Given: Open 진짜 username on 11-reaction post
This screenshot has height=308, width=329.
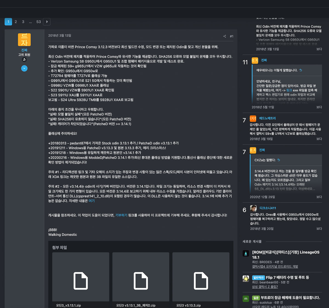Looking at the screenshot, I should 264,60.
